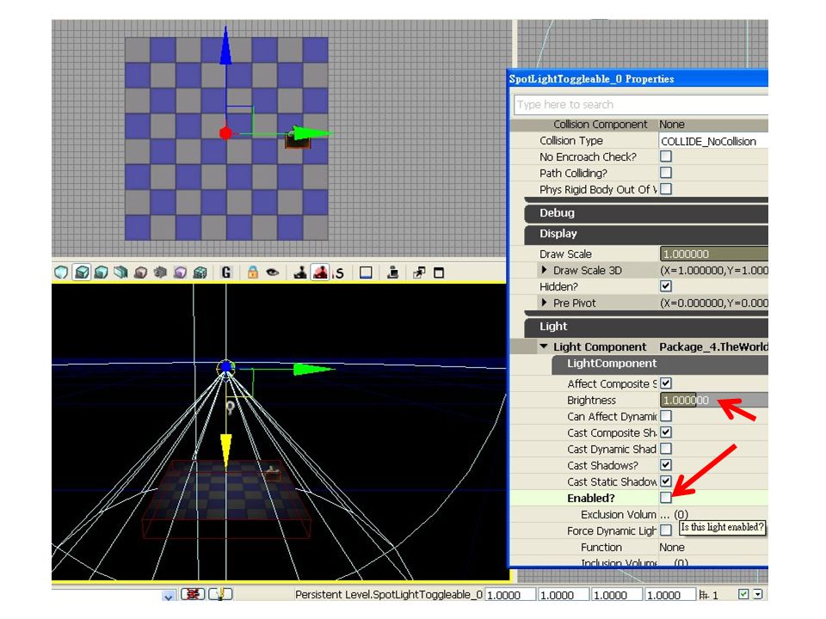This screenshot has height=619, width=826.
Task: Enable the Can Affect Dynamic checkbox
Action: tap(666, 416)
